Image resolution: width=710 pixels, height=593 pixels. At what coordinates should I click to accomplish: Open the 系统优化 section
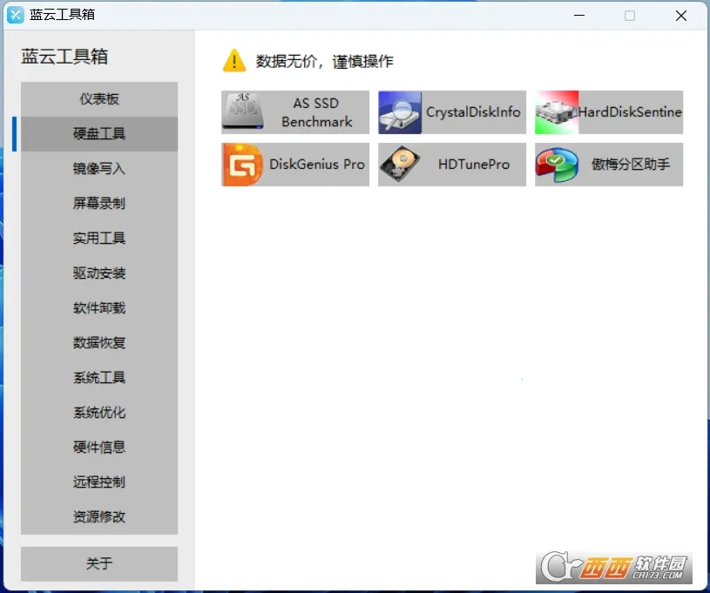point(98,413)
